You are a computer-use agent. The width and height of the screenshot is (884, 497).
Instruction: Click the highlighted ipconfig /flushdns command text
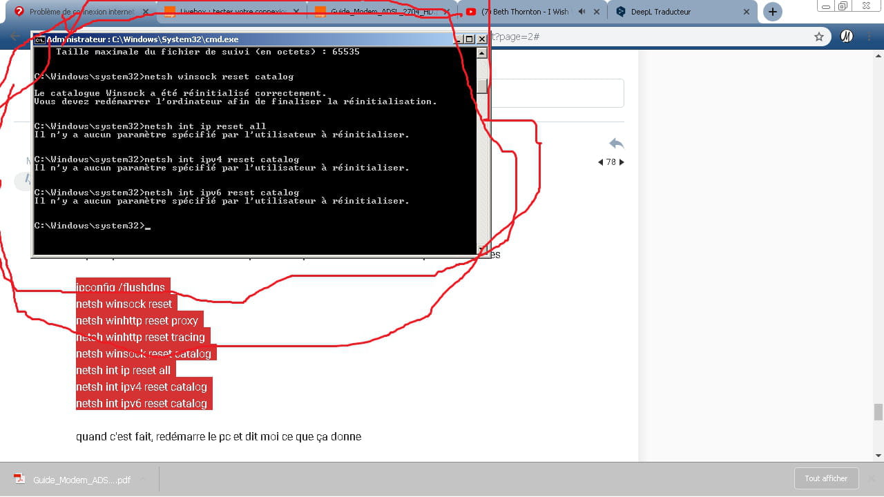click(121, 287)
